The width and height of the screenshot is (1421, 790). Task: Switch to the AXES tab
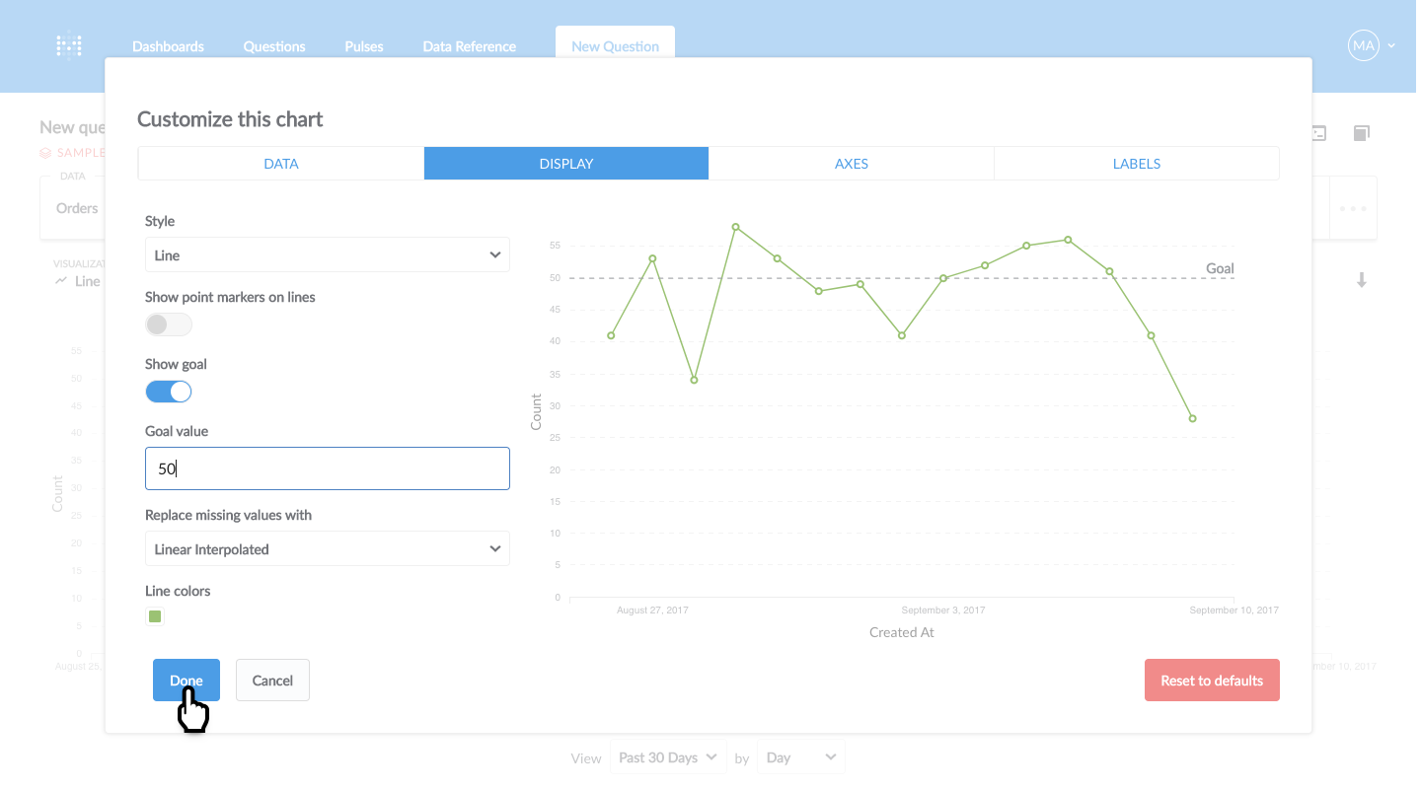[851, 163]
